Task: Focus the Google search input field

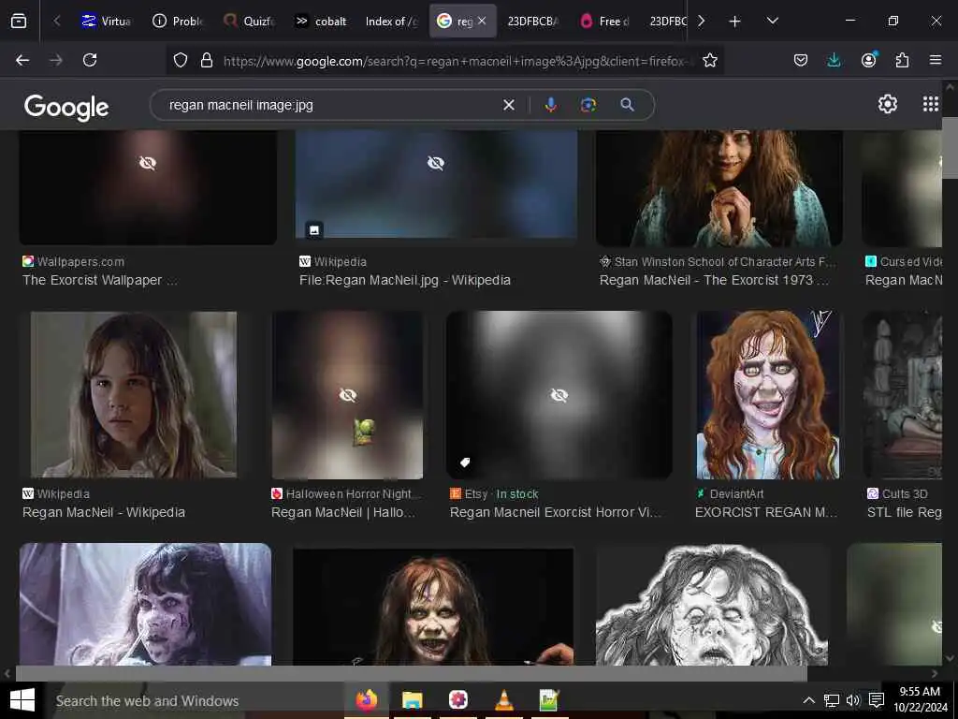Action: 330,105
